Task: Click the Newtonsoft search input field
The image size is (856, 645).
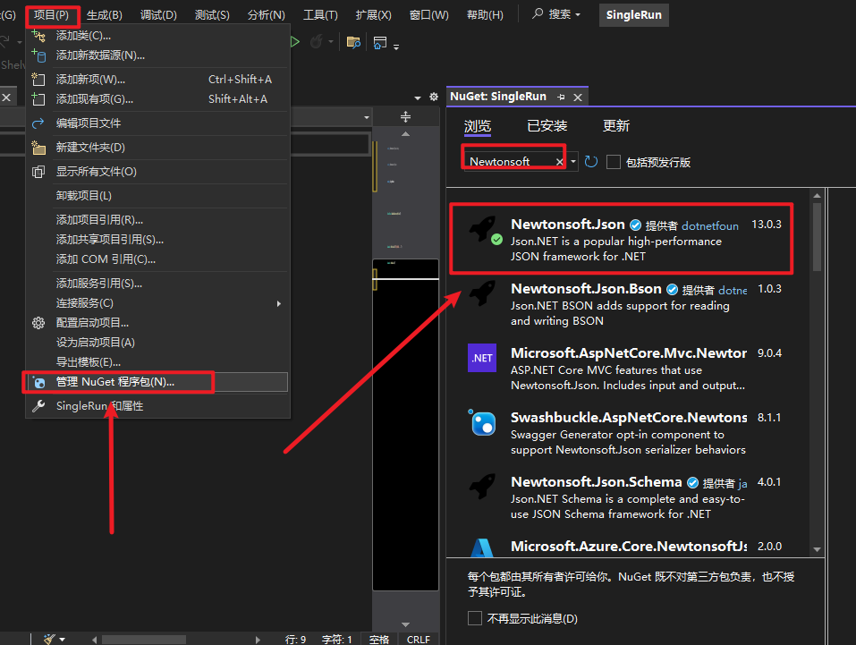Action: click(x=509, y=162)
